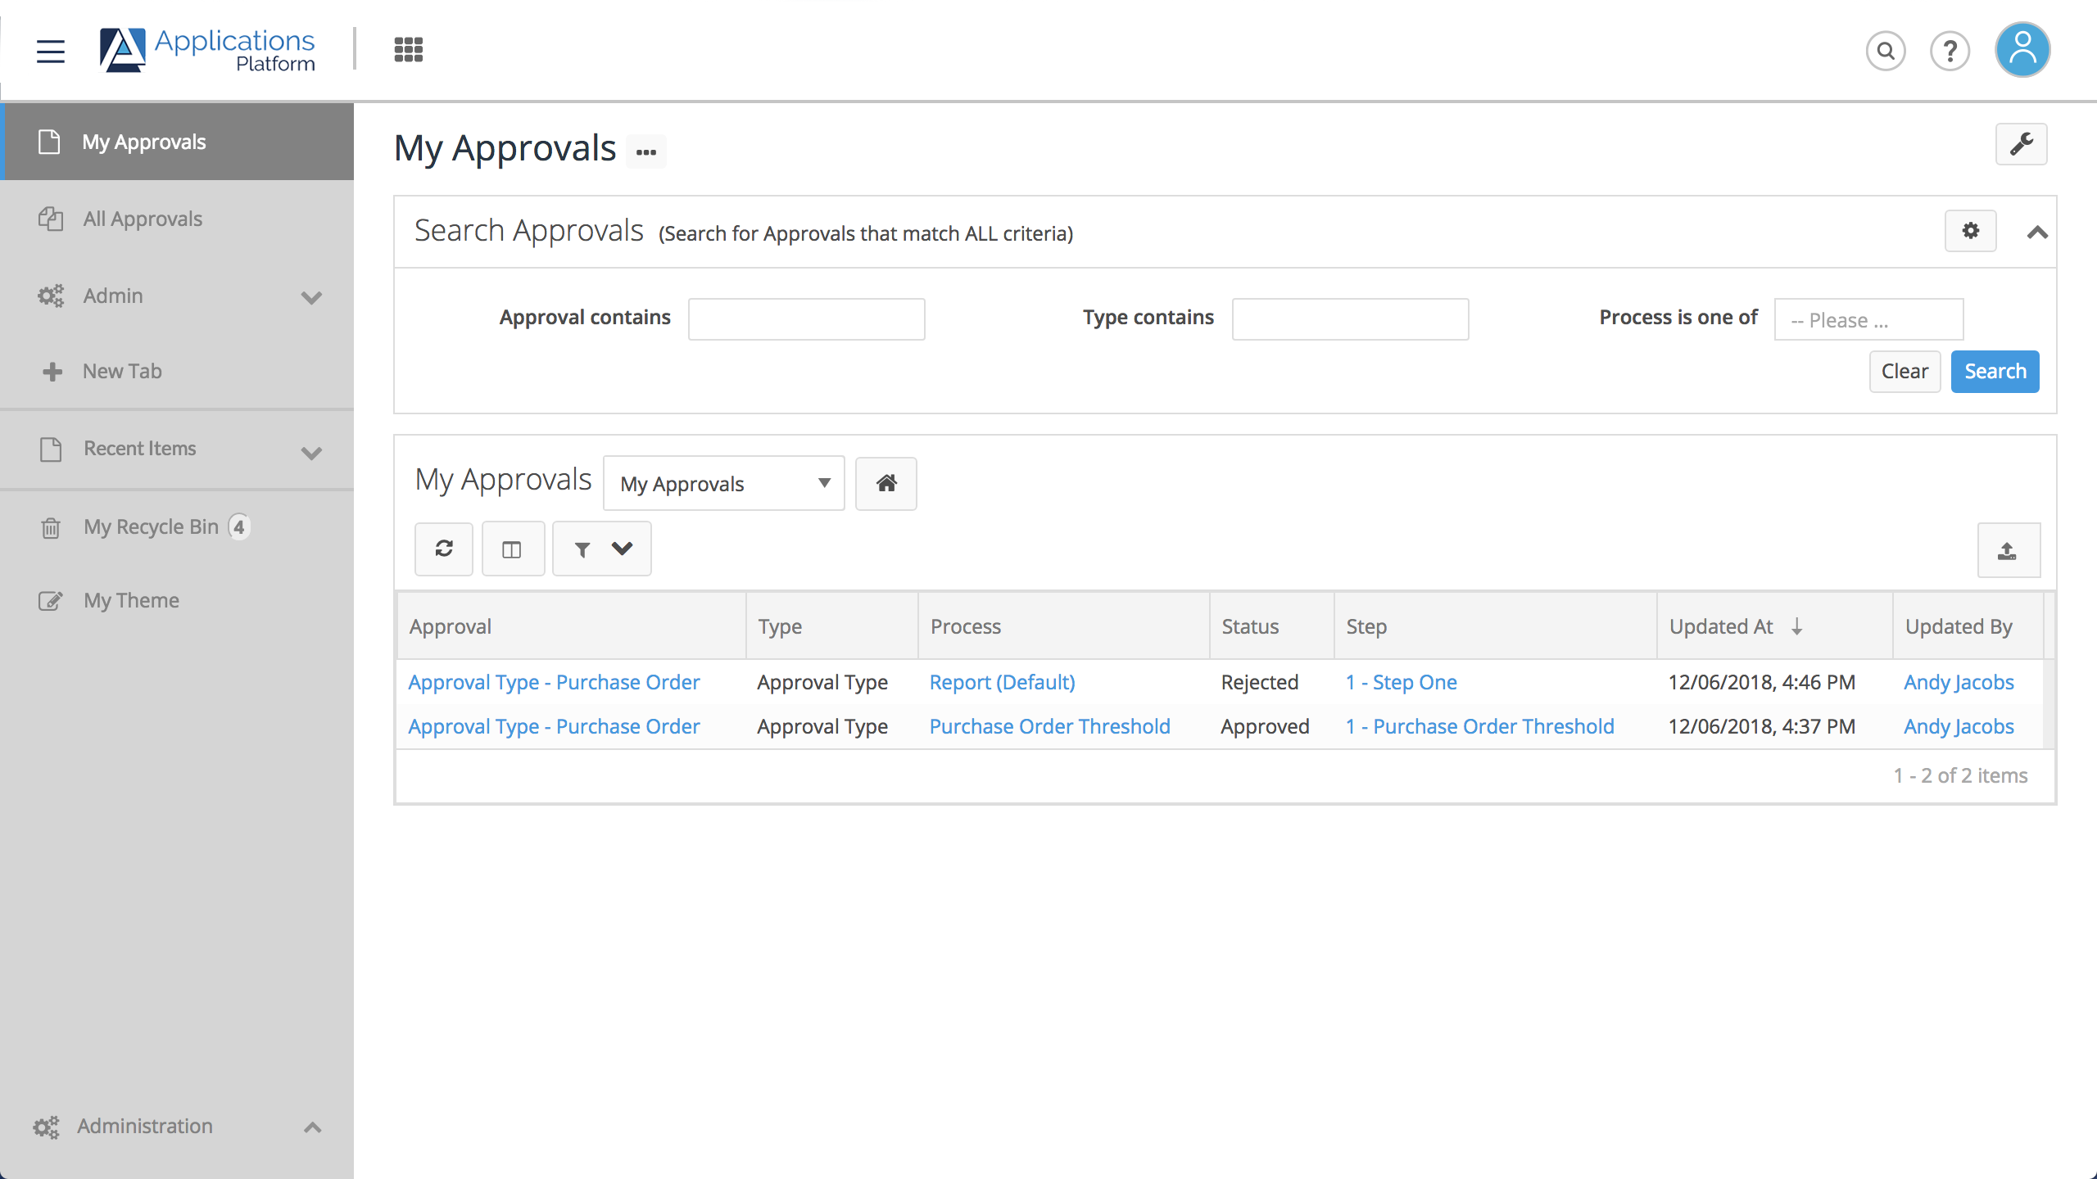Open help via the question mark icon
Screen dimensions: 2097x1179
point(1950,51)
